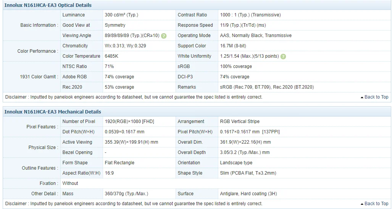This screenshot has height=209, width=392.
Task: Click the operating mode value AAS, Normally Black
Action: (256, 36)
